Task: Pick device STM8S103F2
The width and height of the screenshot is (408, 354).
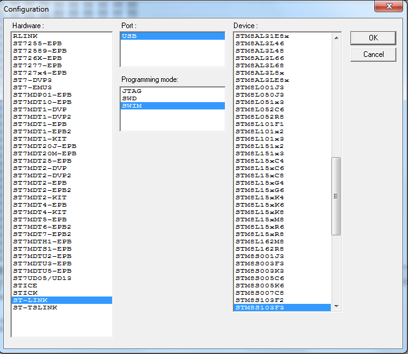Action: coord(282,300)
